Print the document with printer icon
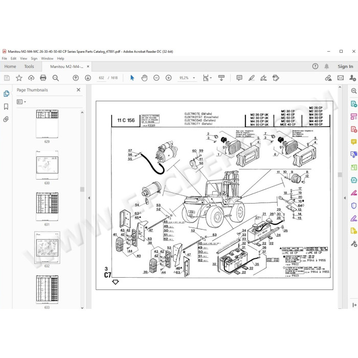The width and height of the screenshot is (358, 358). tap(43, 78)
